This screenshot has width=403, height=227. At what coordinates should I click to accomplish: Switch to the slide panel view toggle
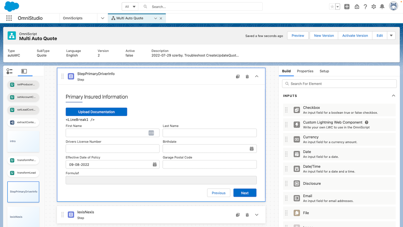(24, 71)
